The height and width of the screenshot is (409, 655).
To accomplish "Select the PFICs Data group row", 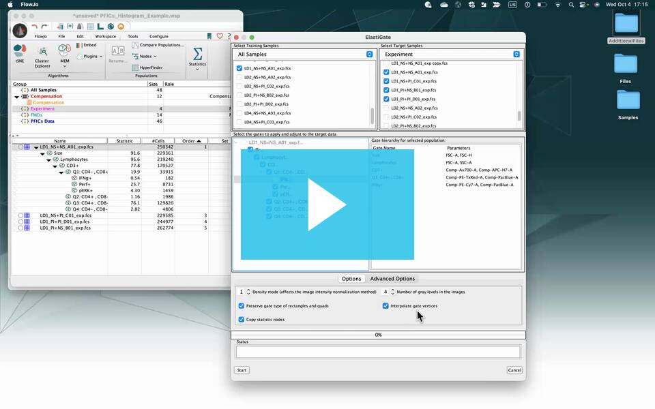I will click(x=121, y=121).
